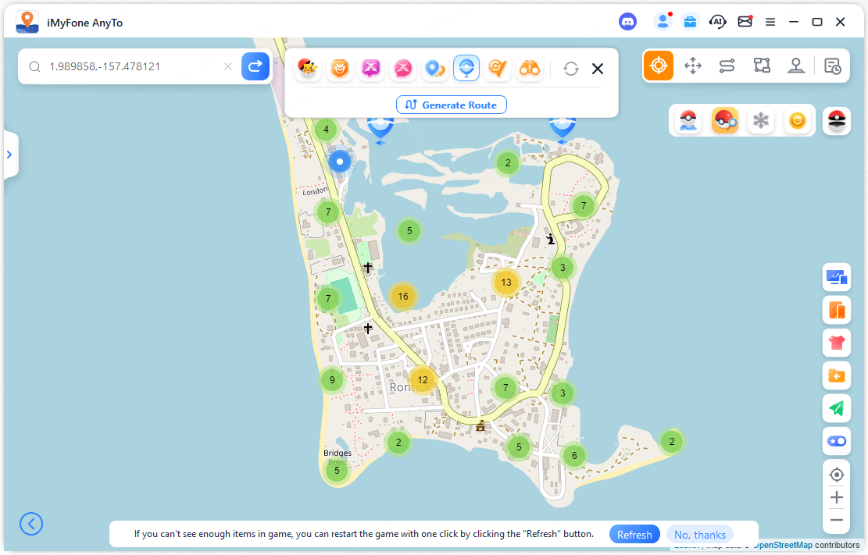Click the blue current location marker

[x=340, y=162]
